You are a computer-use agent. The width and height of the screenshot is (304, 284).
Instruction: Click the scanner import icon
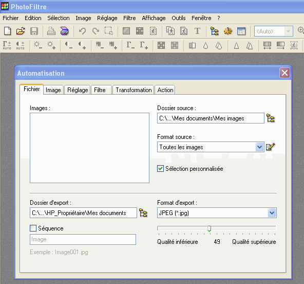click(64, 31)
